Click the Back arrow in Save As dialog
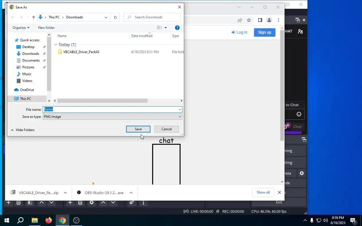Viewport: 362px width, 226px height. [13, 17]
